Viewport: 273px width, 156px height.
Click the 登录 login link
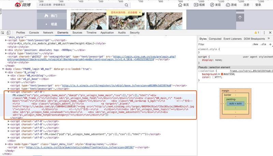(258, 5)
